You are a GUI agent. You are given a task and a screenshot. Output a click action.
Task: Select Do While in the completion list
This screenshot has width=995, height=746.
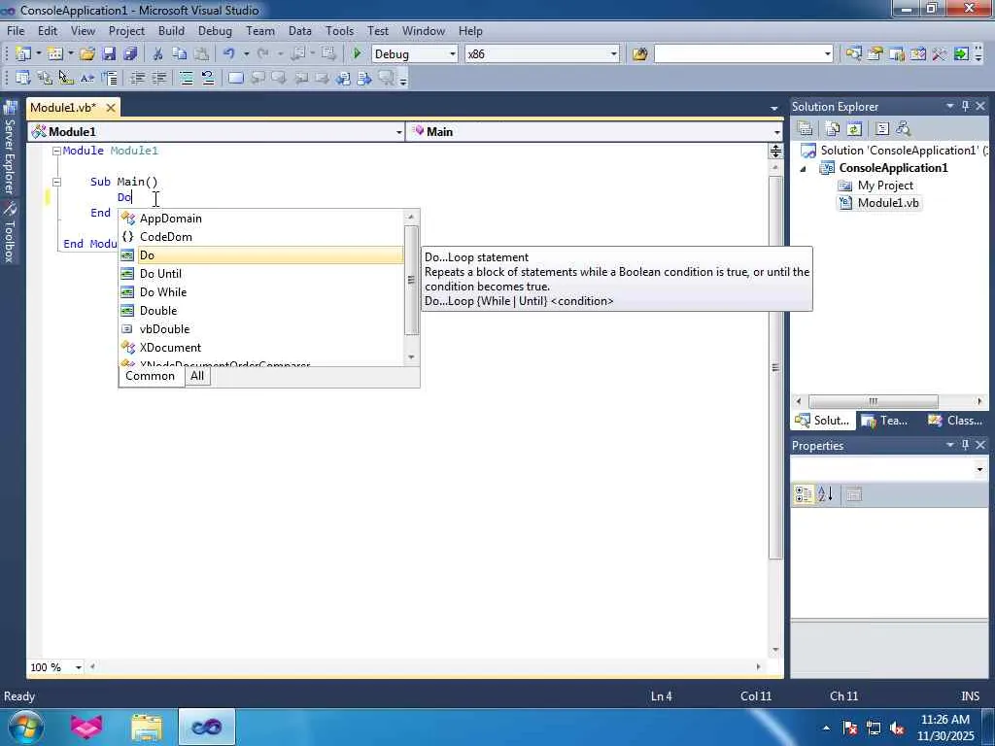coord(261,291)
